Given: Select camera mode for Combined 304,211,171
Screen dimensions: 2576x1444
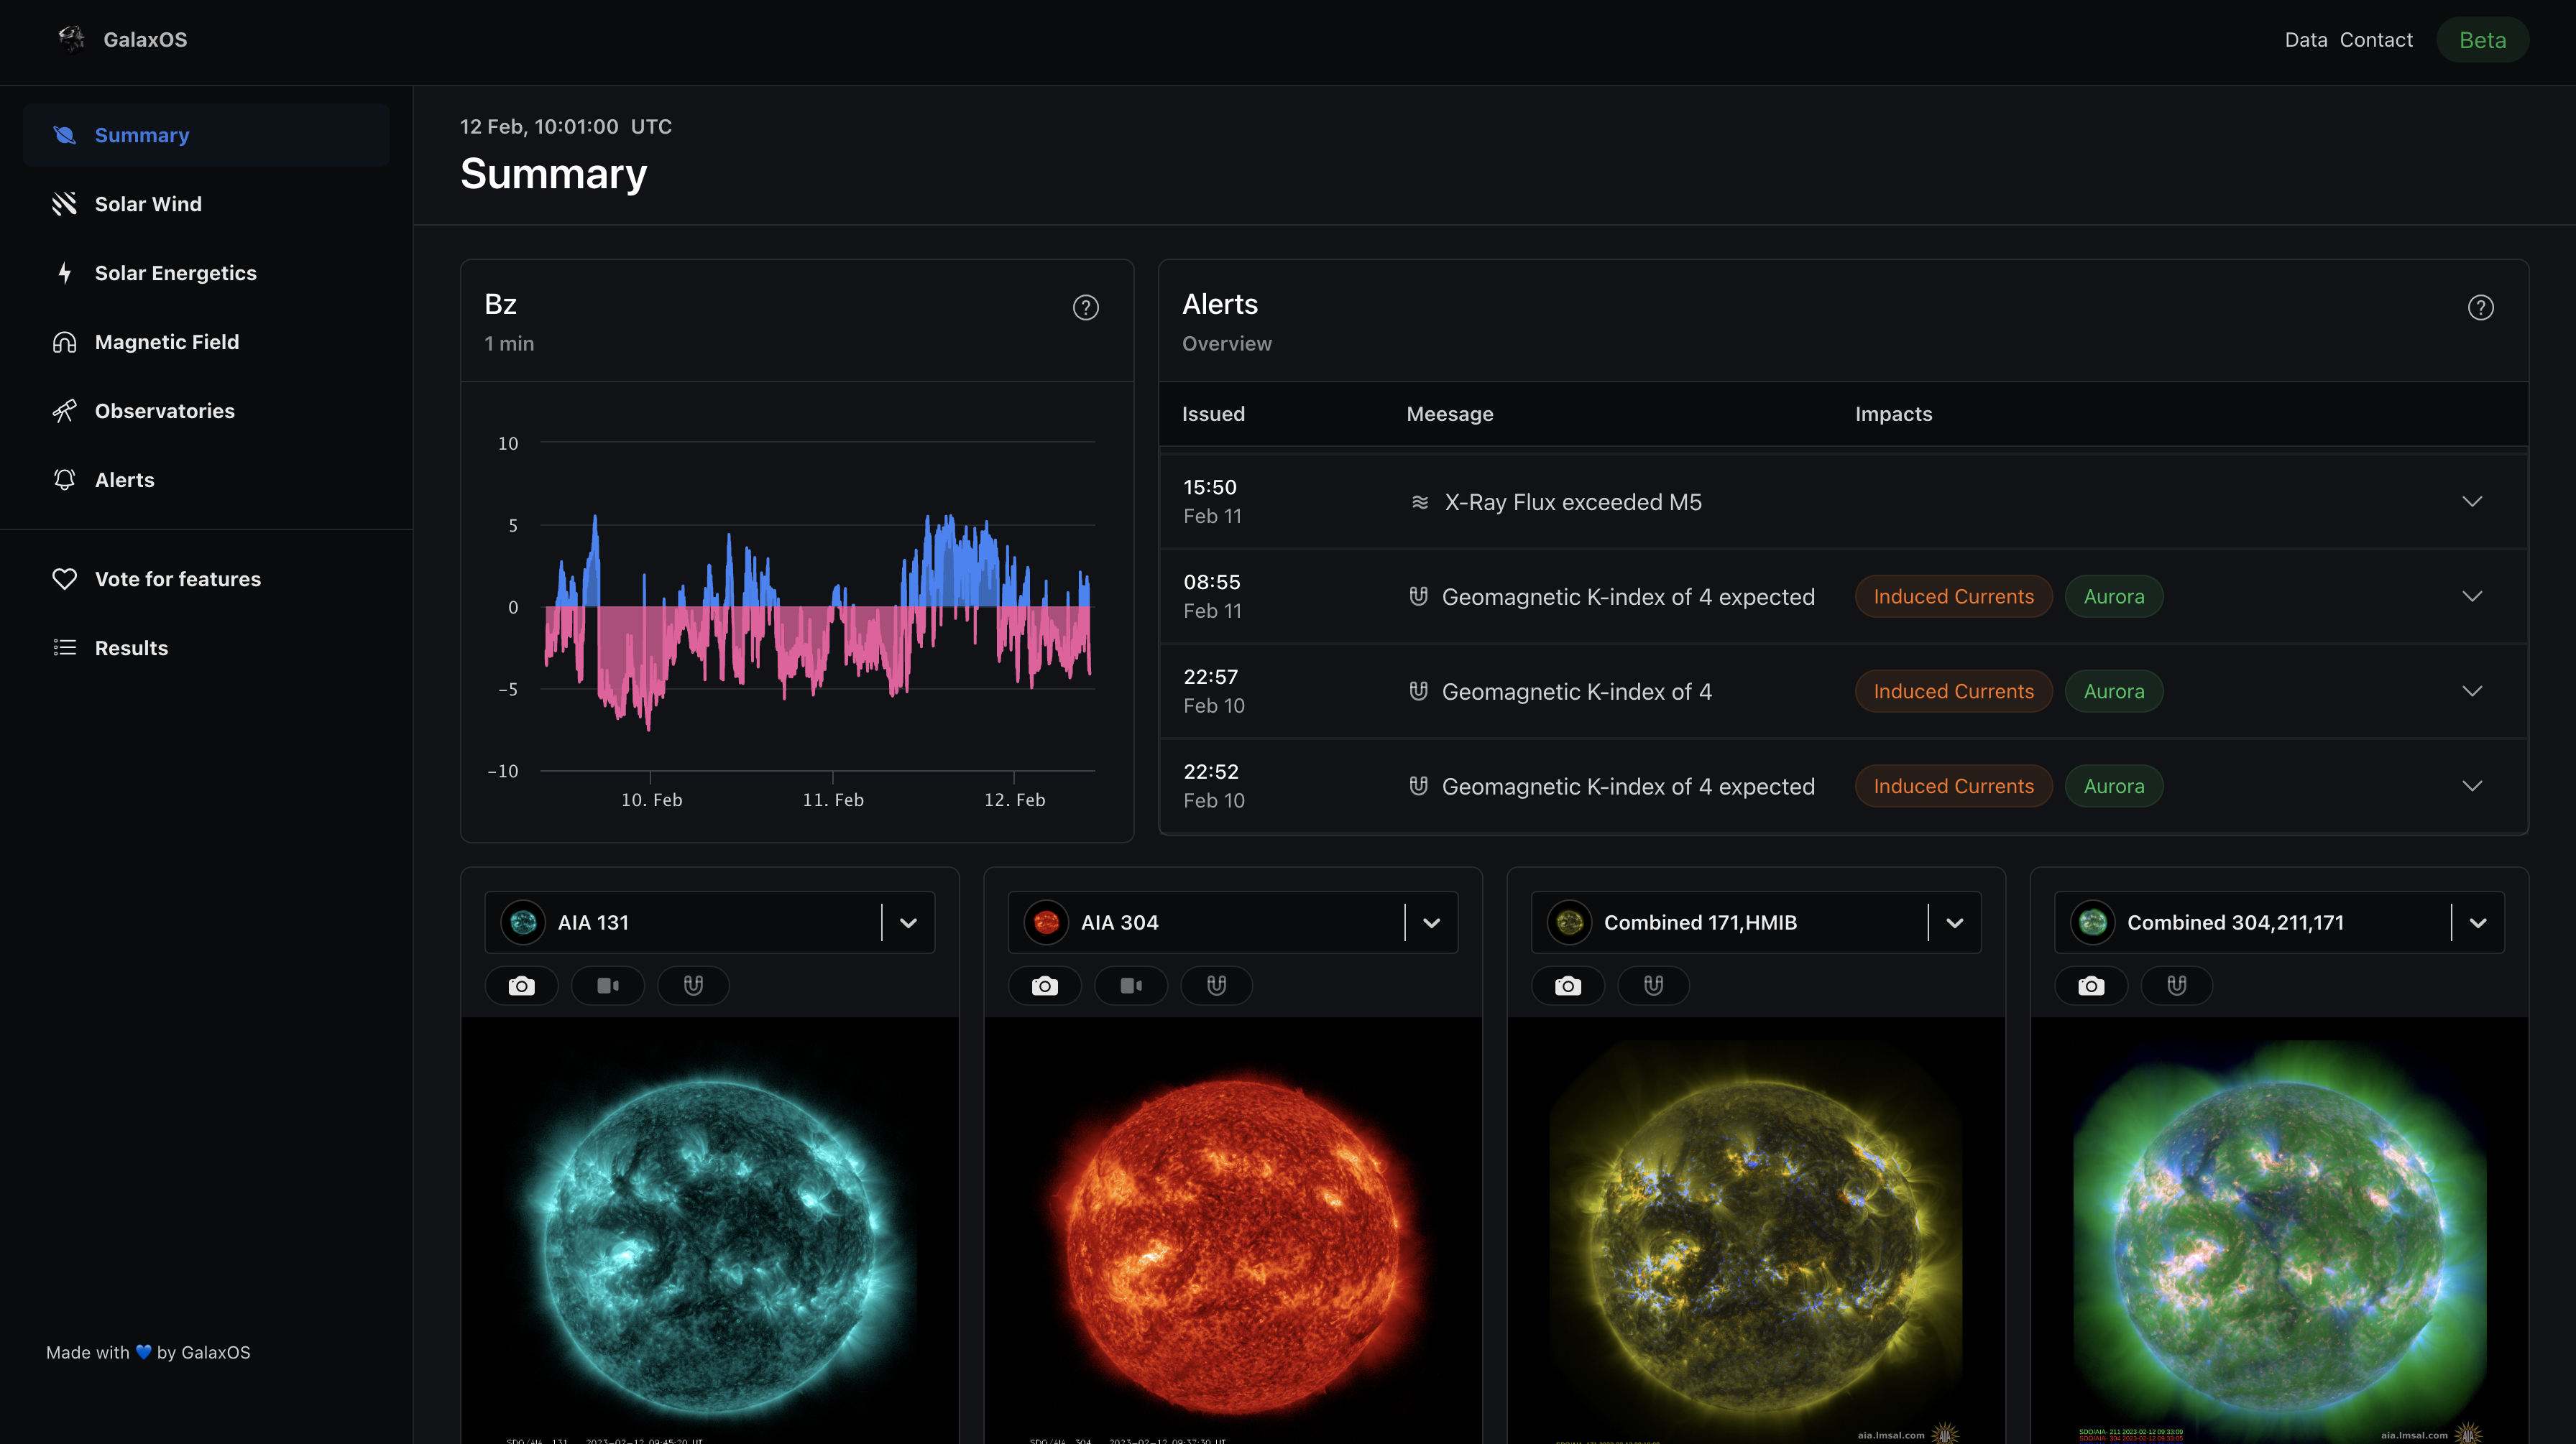Looking at the screenshot, I should [x=2090, y=986].
